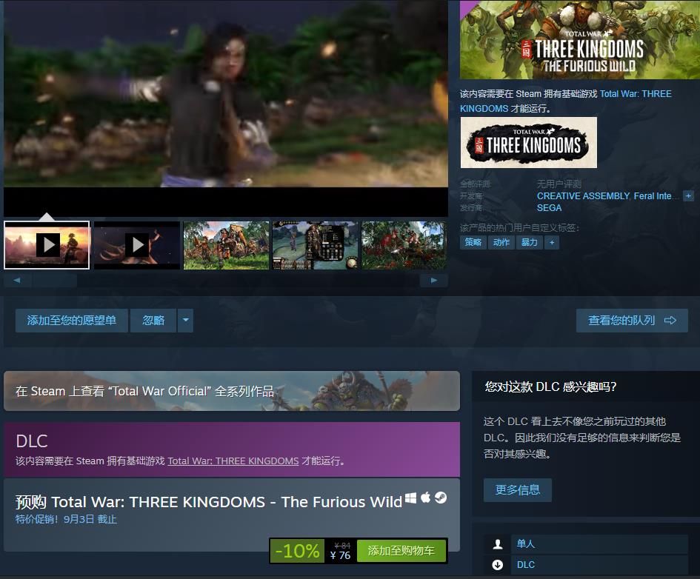700x579 pixels.
Task: Click the 忽略 (Ignore) button
Action: (153, 321)
